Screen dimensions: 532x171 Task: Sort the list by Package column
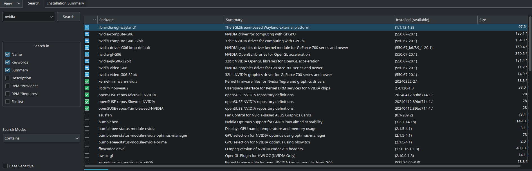tap(161, 20)
